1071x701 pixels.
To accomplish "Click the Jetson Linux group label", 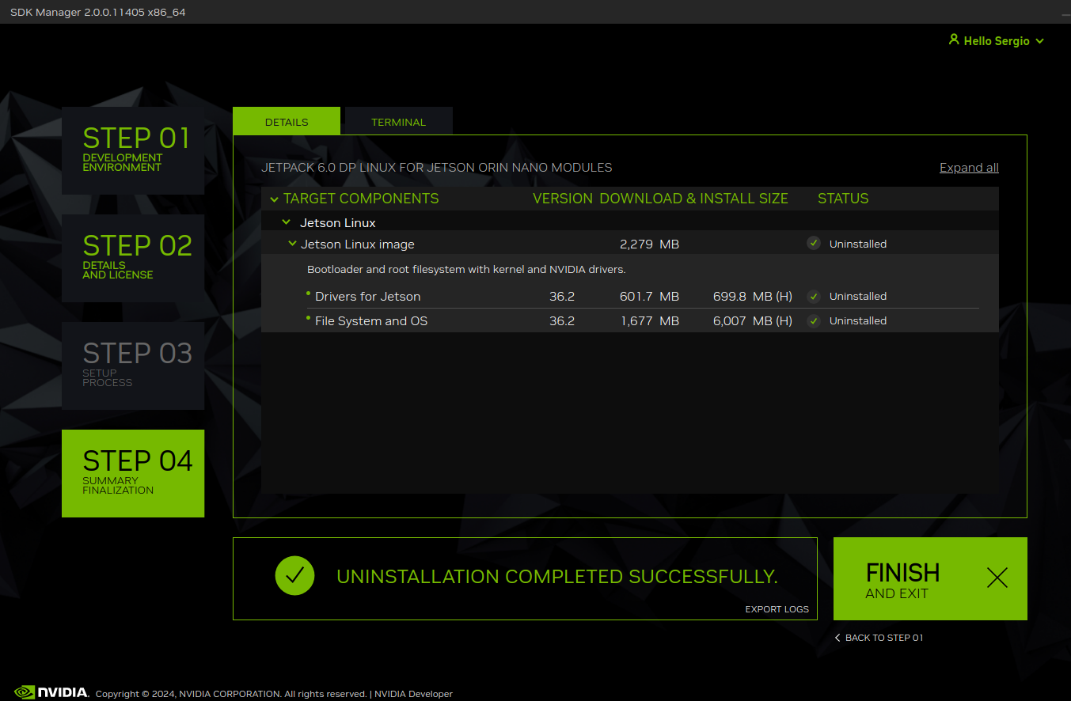I will point(338,222).
